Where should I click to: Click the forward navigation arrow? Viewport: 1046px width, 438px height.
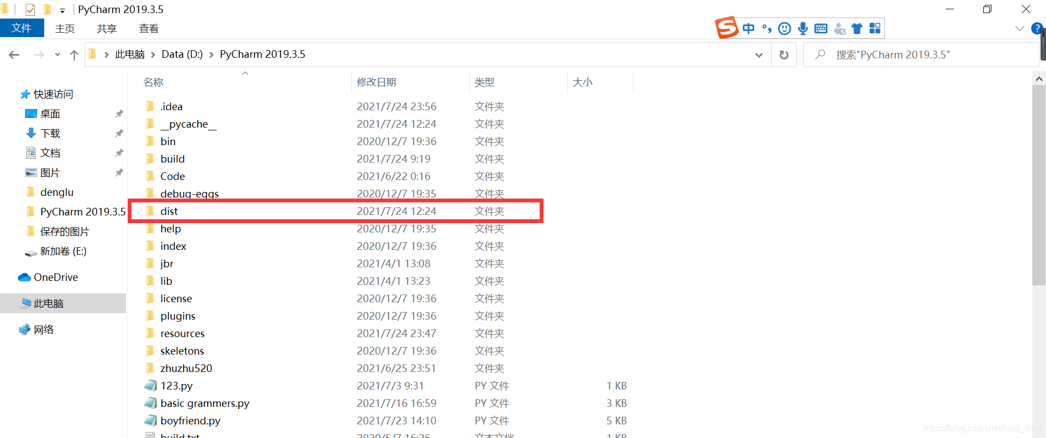pyautogui.click(x=38, y=55)
